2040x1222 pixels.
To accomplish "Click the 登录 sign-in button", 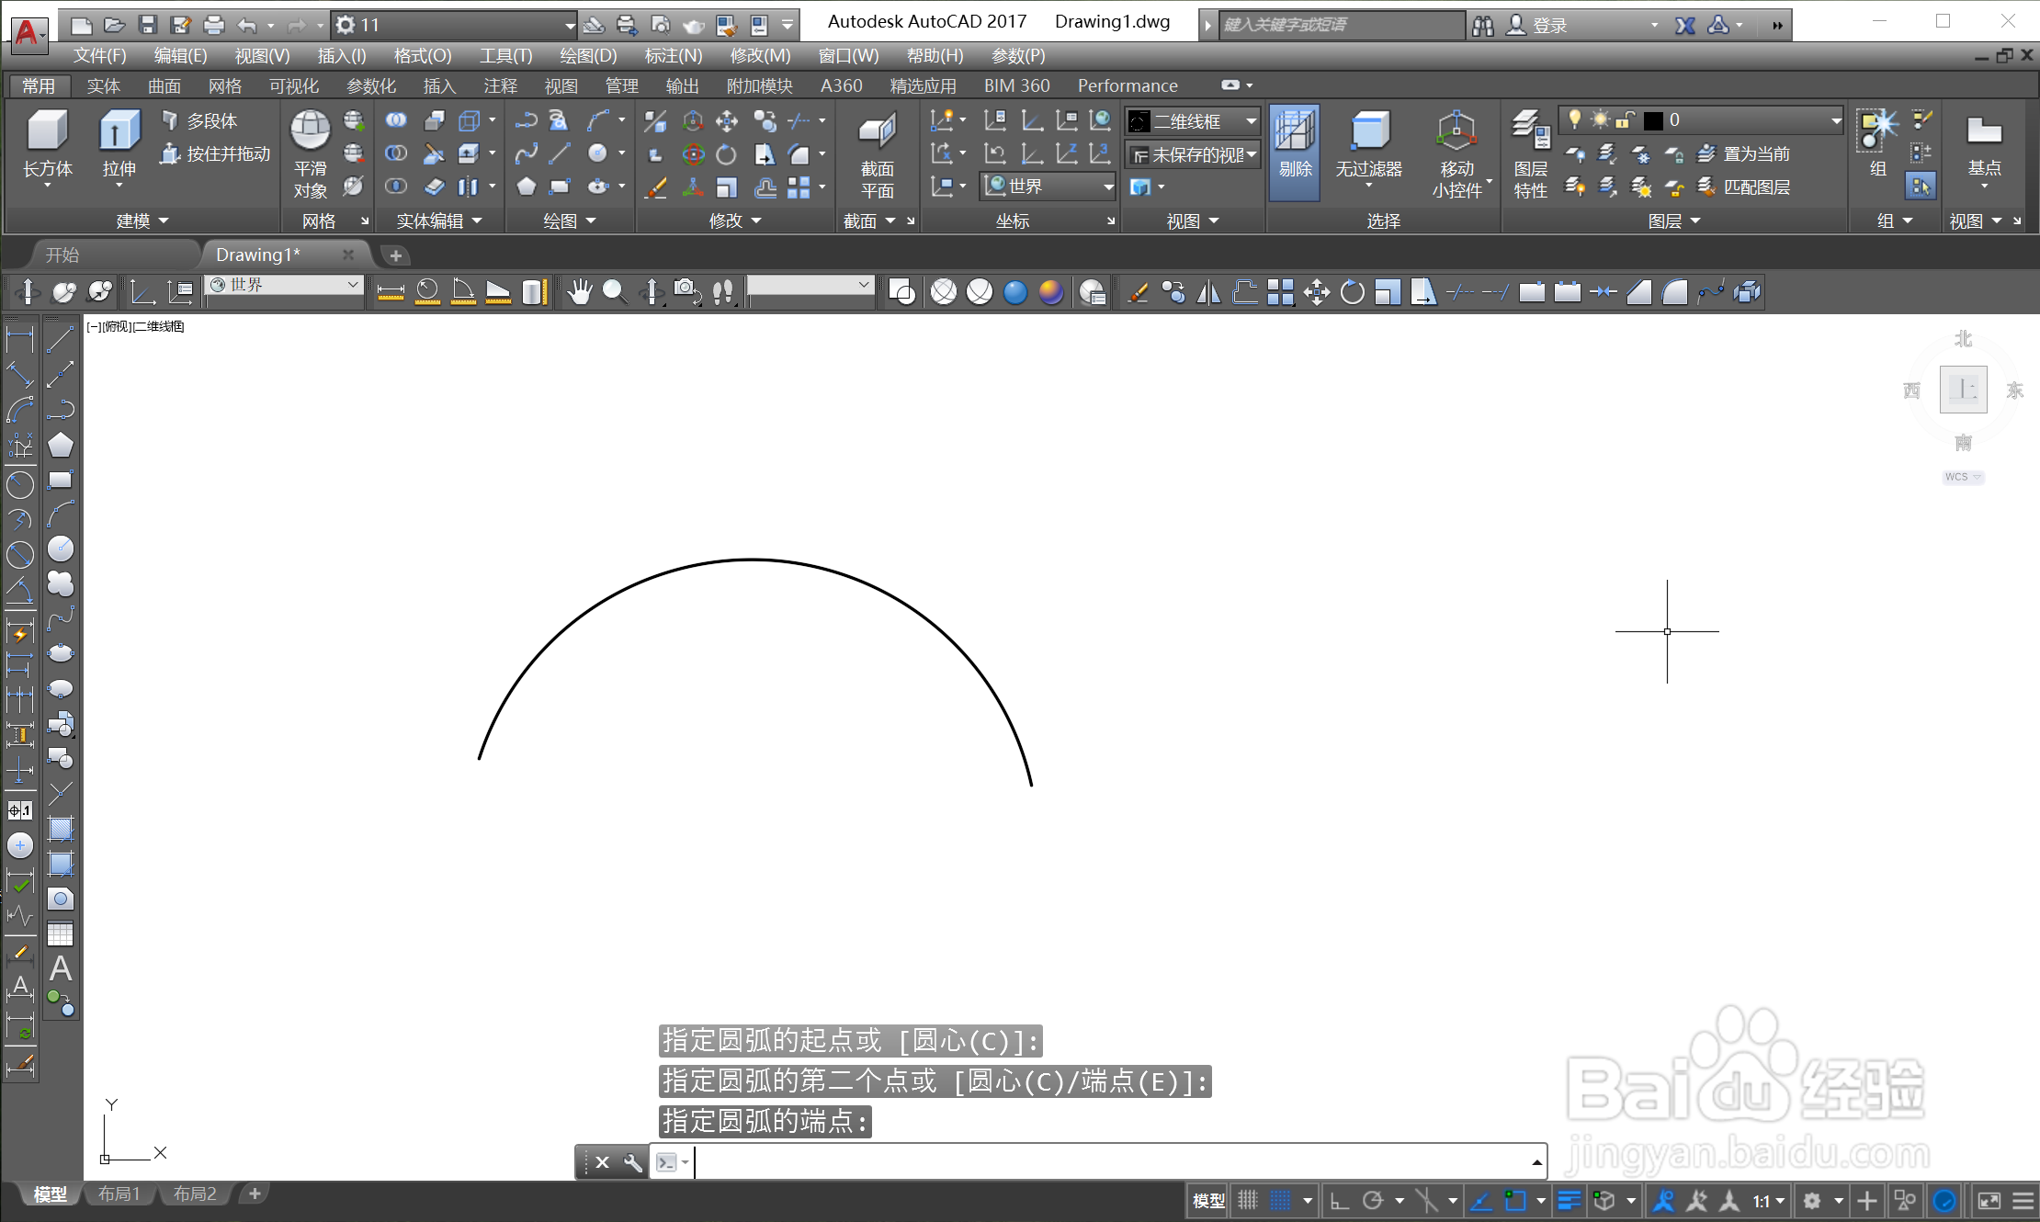I will [x=1537, y=26].
